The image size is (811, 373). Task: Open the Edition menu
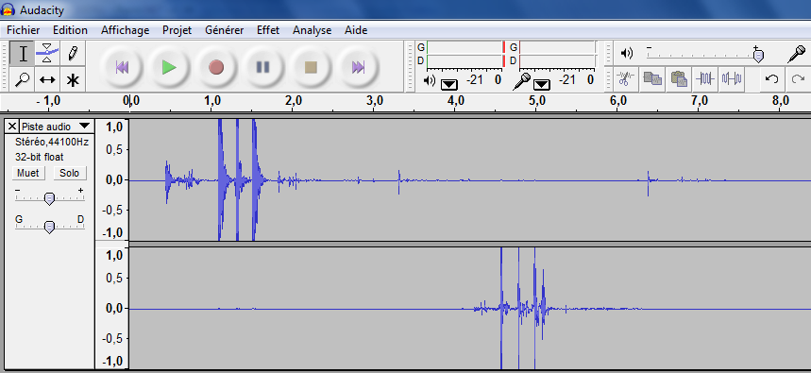[71, 30]
